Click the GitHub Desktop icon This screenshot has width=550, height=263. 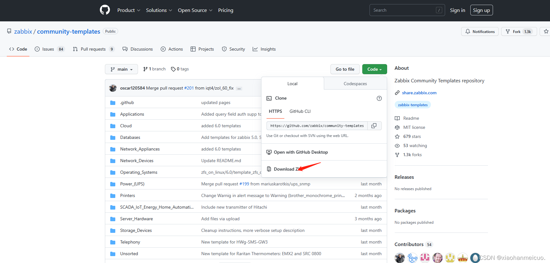tap(269, 152)
